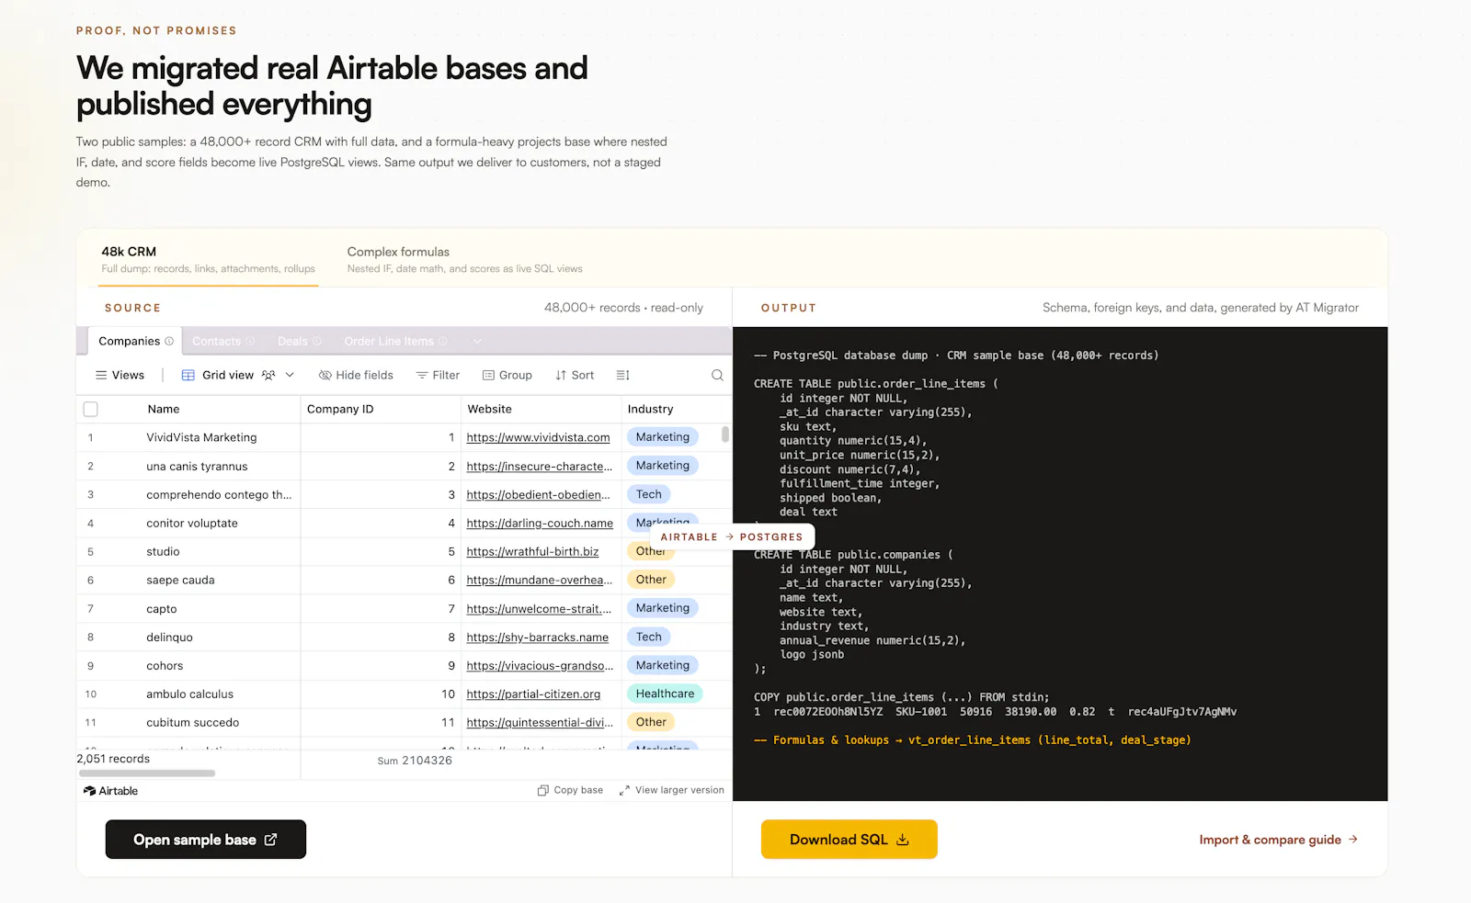Select the 48k CRM sample tab
Viewport: 1471px width, 903px height.
[x=209, y=259]
